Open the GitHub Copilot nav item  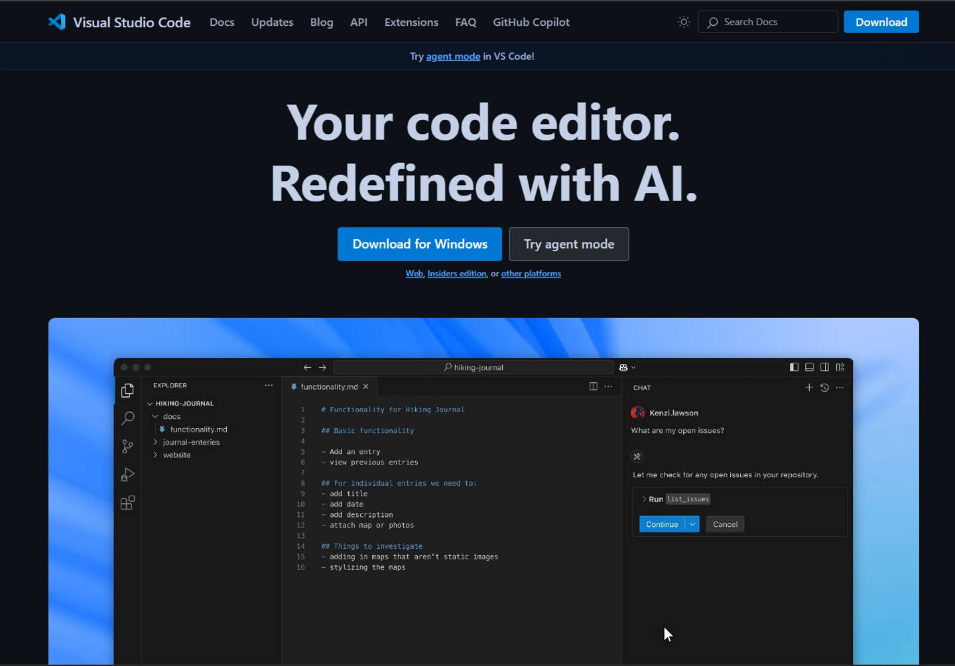point(531,22)
